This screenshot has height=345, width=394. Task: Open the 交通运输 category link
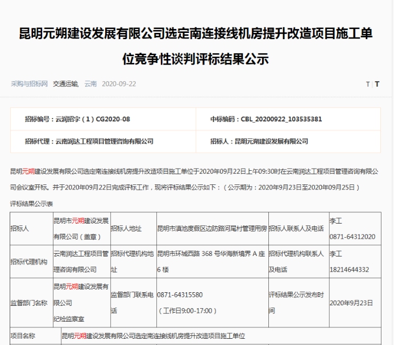click(x=67, y=84)
